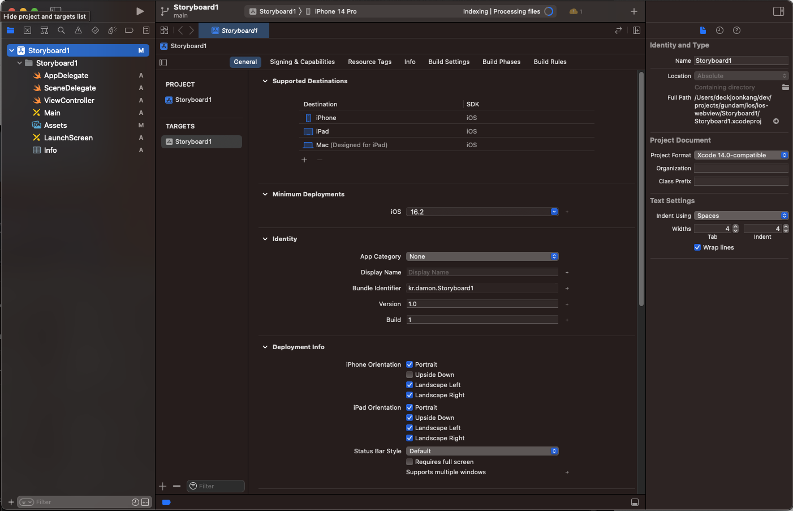
Task: Hide project and targets list sidebar toggle
Action: click(x=163, y=62)
